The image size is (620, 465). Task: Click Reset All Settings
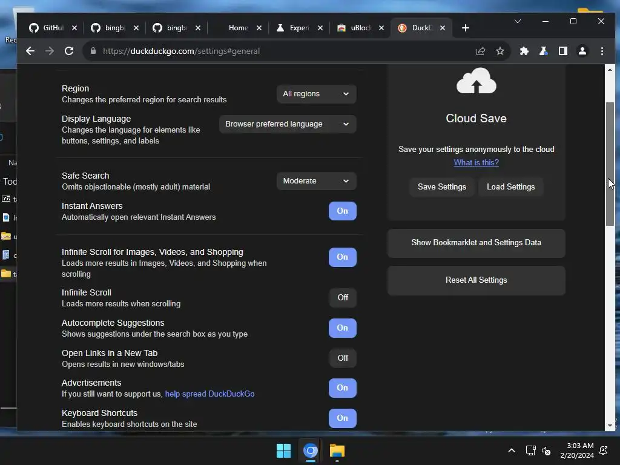476,280
